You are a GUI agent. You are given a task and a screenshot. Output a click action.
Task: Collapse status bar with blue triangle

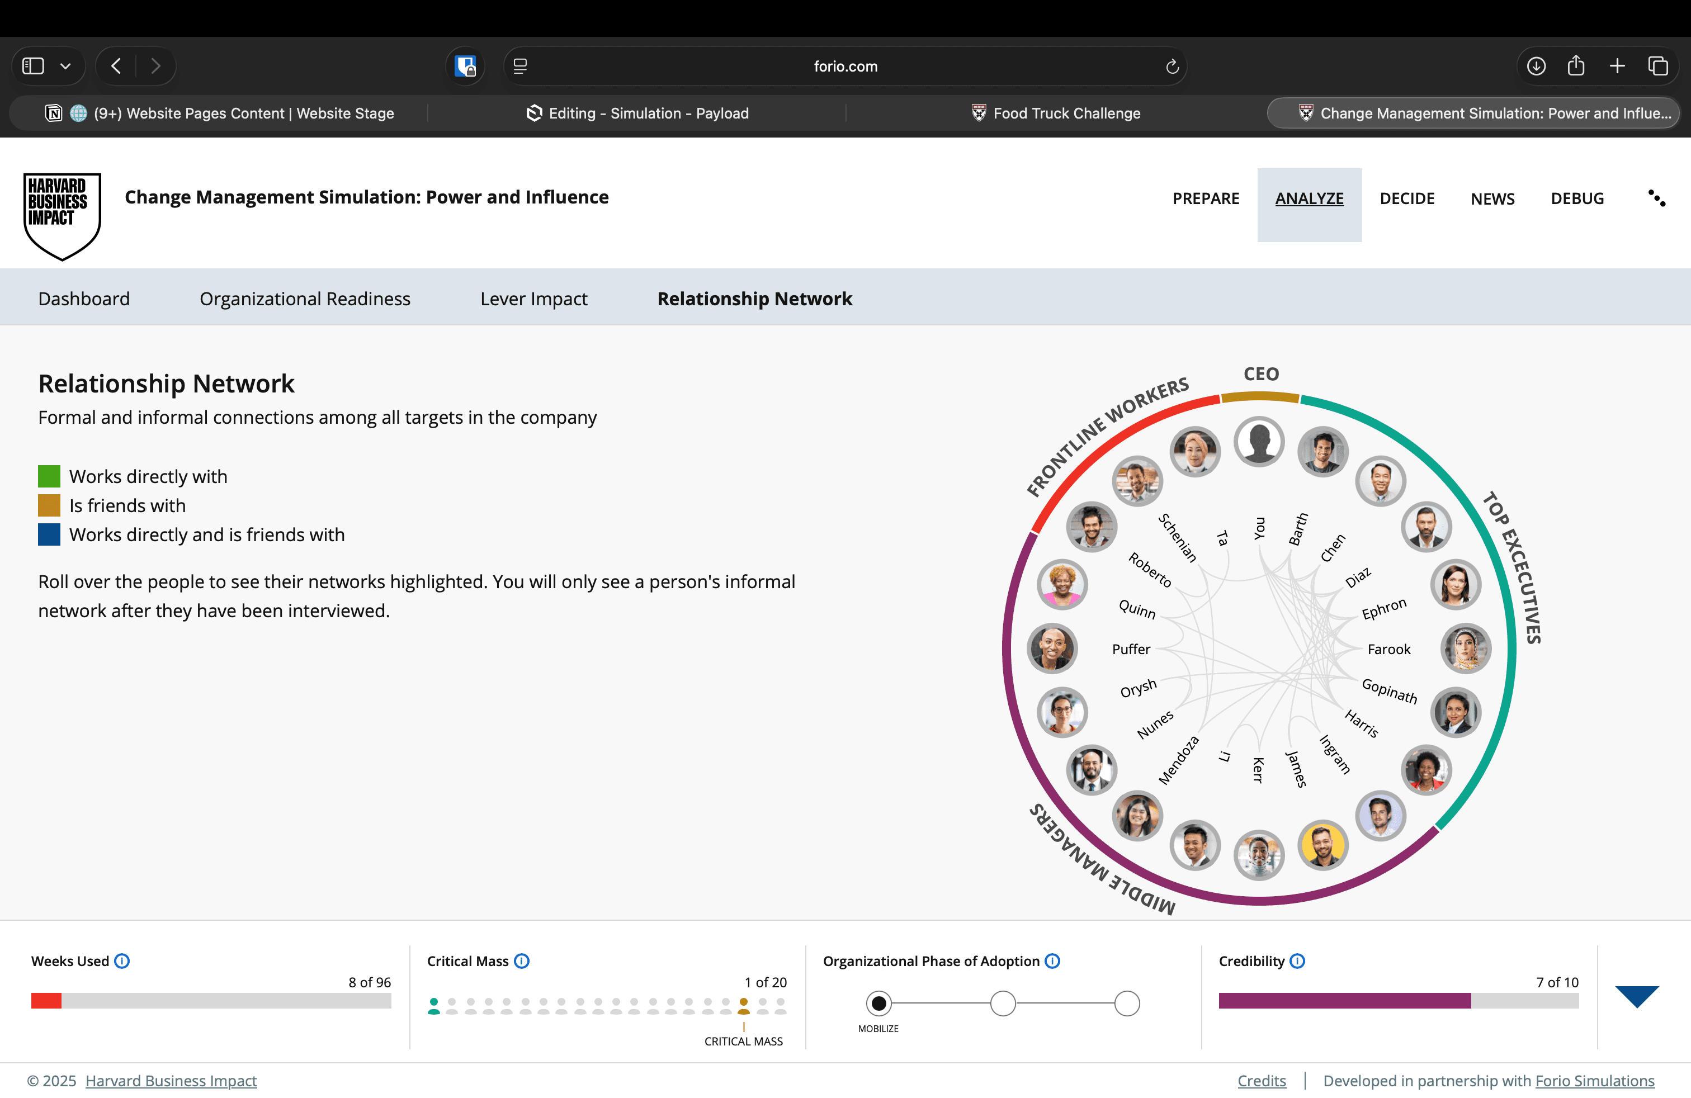coord(1636,996)
